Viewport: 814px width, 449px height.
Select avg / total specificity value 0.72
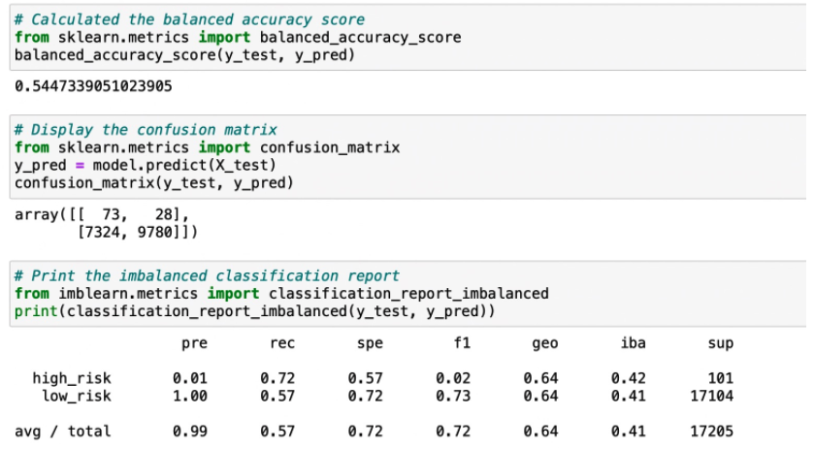[x=366, y=432]
